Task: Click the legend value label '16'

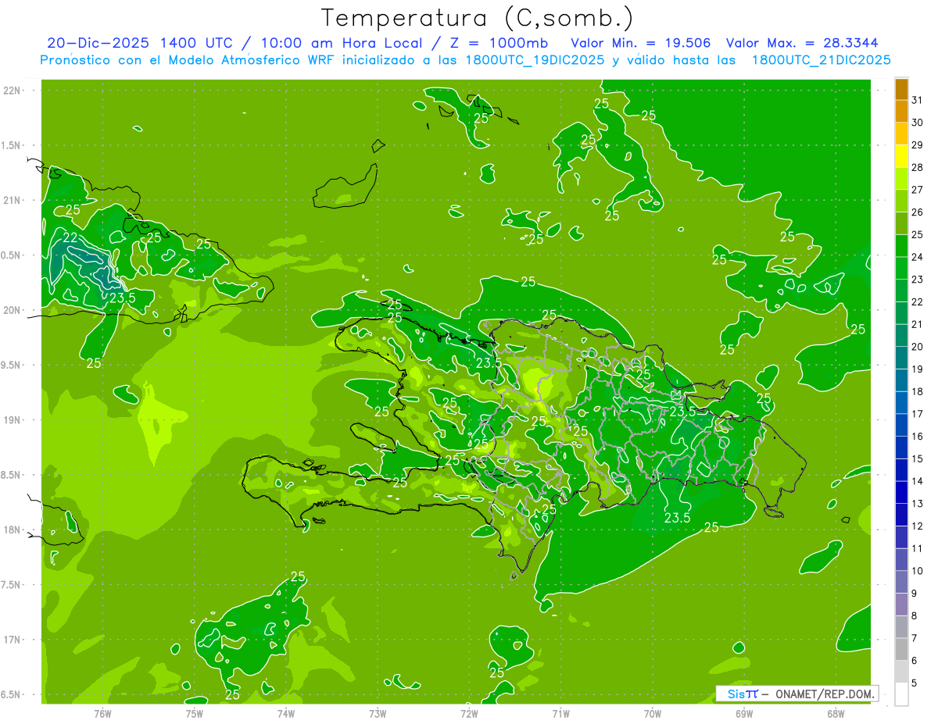Action: 917,437
